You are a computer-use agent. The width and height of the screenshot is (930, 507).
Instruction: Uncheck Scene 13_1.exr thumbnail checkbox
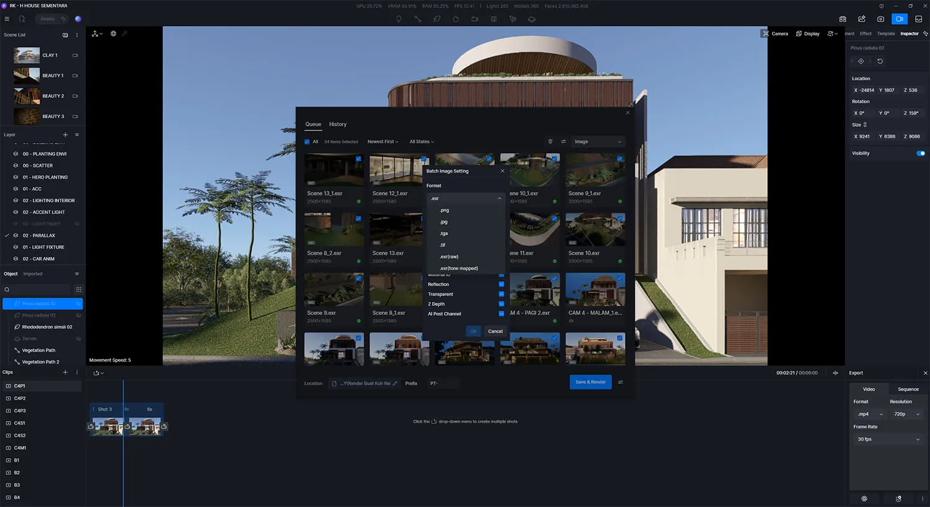(x=358, y=159)
